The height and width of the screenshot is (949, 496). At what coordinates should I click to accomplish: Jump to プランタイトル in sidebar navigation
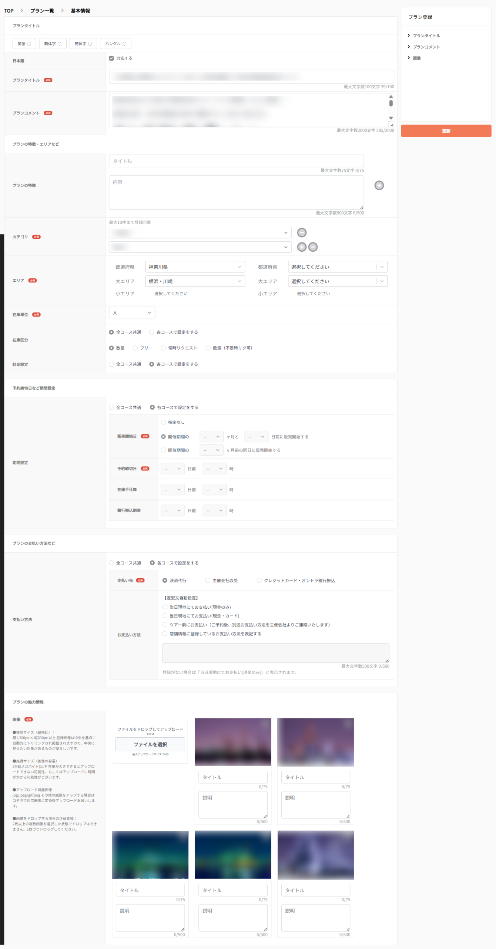coord(426,36)
